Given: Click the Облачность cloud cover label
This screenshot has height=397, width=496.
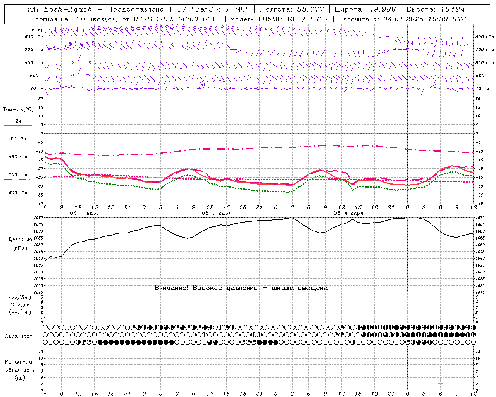Looking at the screenshot, I should coord(20,337).
